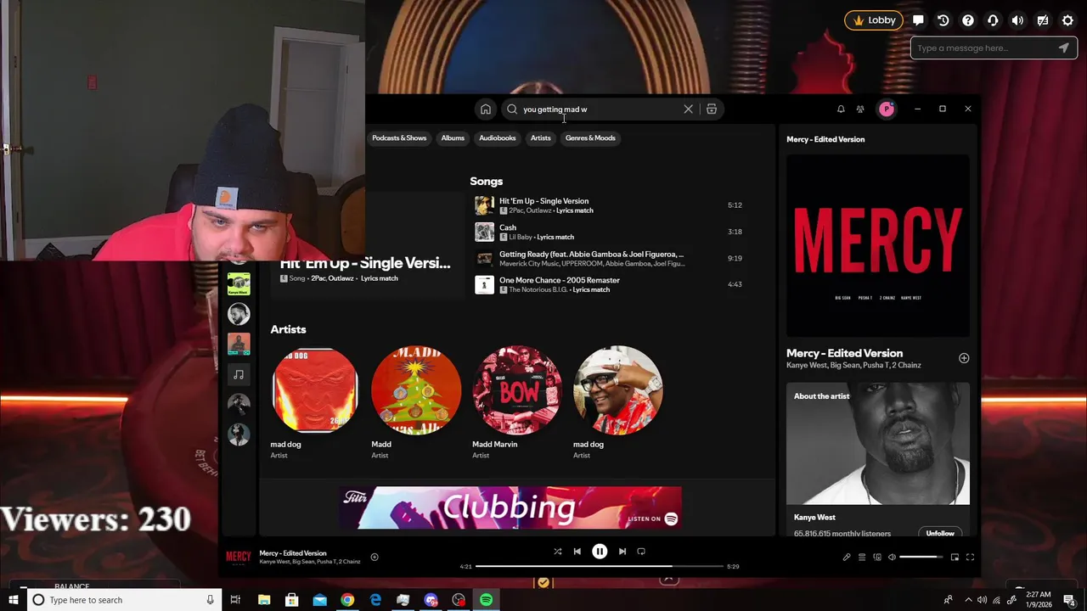The image size is (1087, 611).
Task: Skip to the next track
Action: [622, 552]
